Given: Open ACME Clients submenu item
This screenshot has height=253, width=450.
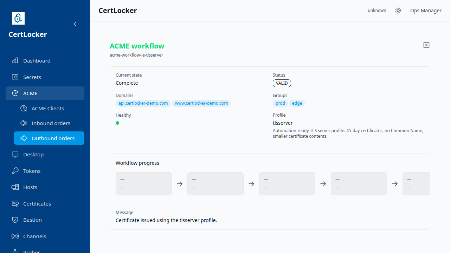Looking at the screenshot, I should (49, 108).
